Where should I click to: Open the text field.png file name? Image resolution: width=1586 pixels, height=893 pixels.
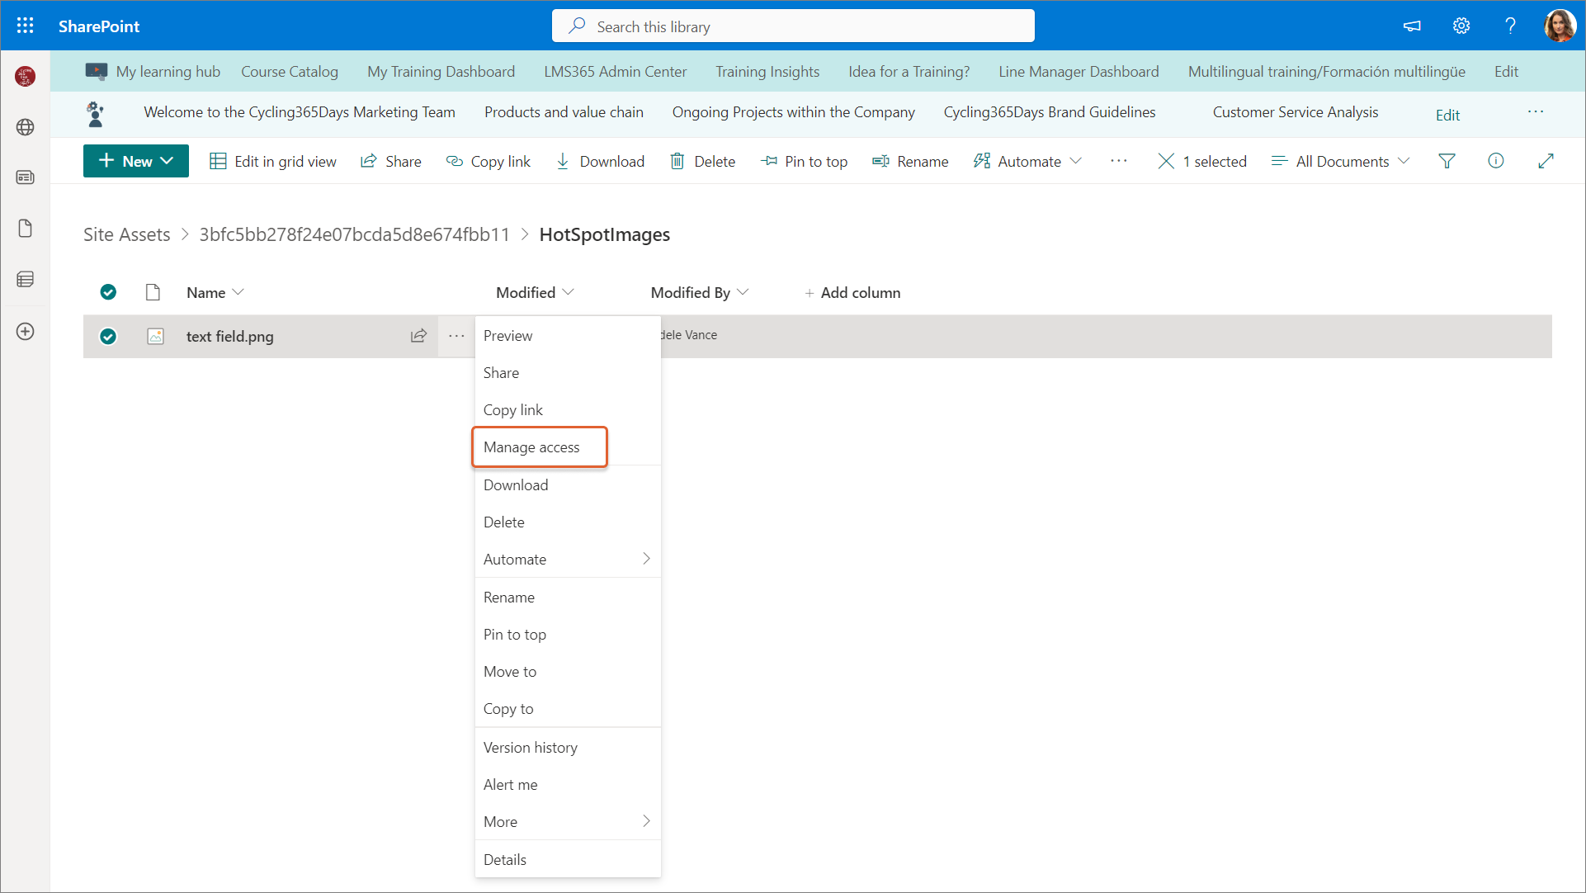pos(230,336)
